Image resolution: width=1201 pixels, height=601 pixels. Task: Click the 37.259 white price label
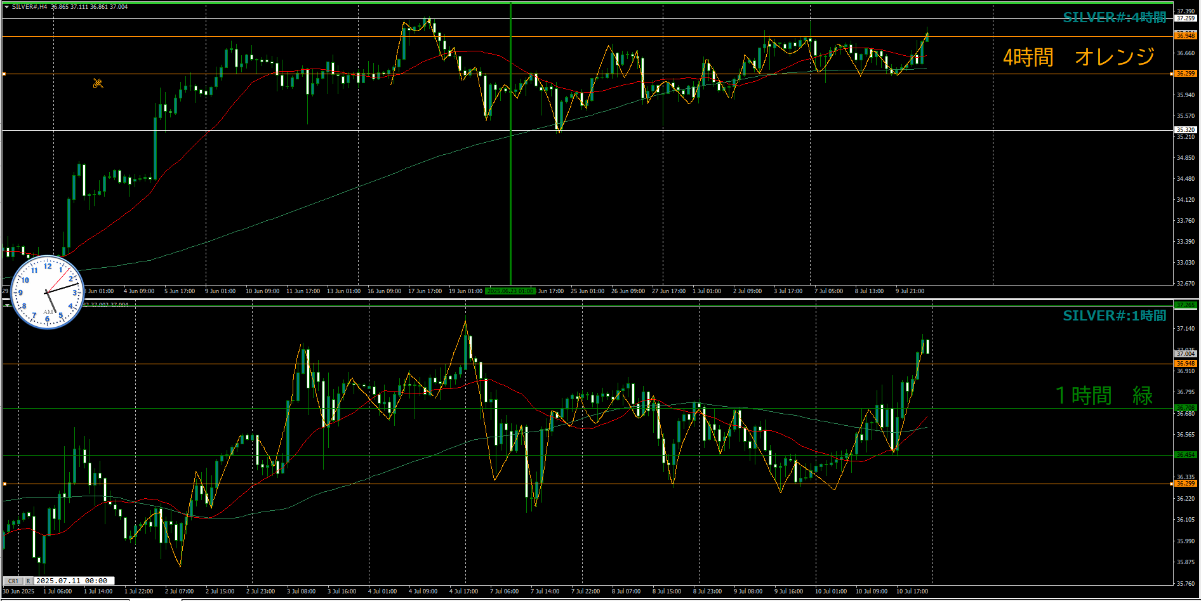1185,18
